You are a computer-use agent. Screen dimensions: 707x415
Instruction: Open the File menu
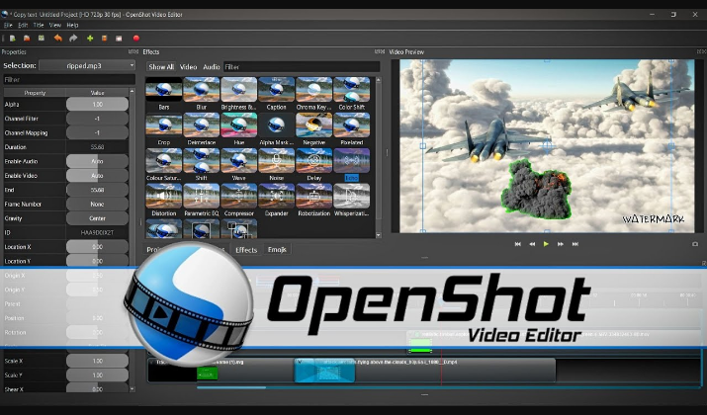coord(8,26)
